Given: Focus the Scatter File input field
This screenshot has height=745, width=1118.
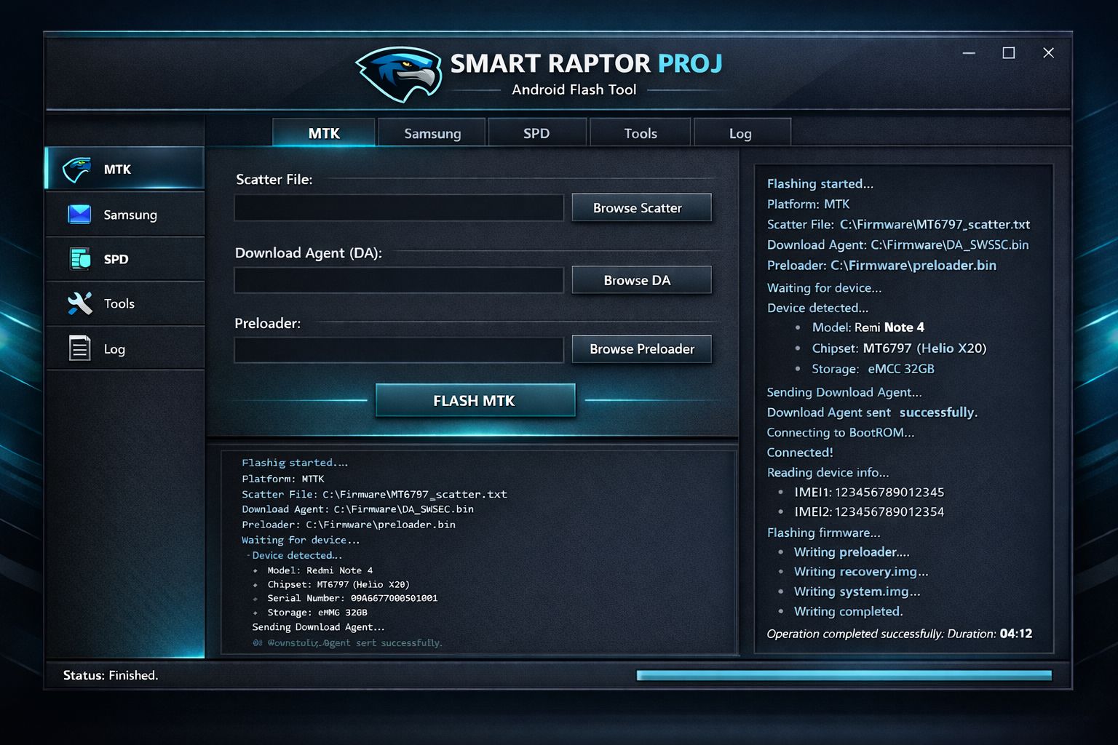Looking at the screenshot, I should click(399, 208).
